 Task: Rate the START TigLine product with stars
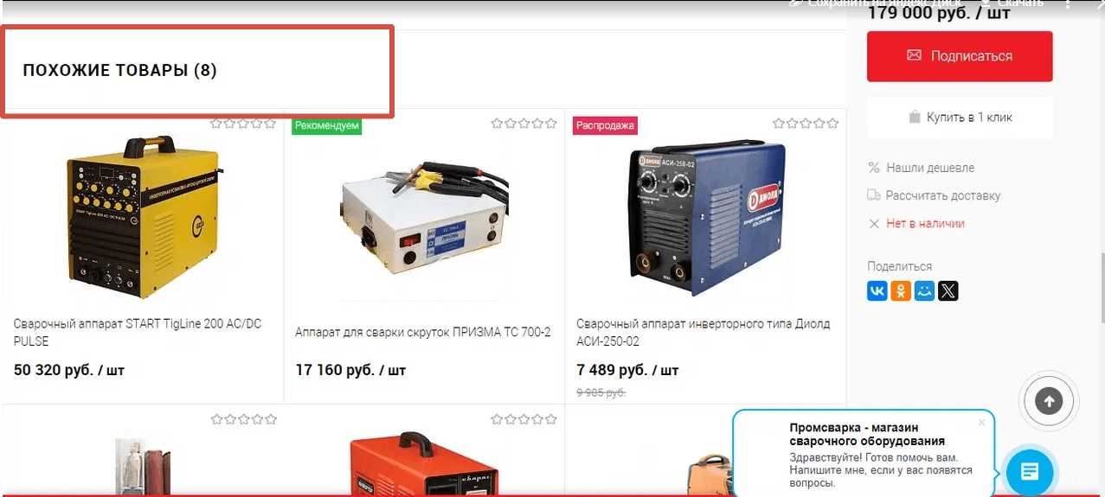(x=244, y=124)
